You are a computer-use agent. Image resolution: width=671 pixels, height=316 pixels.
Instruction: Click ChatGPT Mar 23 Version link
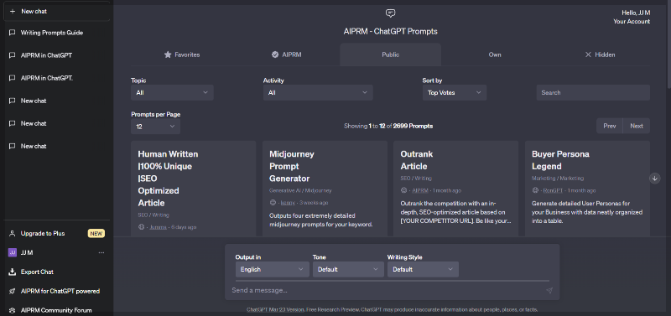276,309
